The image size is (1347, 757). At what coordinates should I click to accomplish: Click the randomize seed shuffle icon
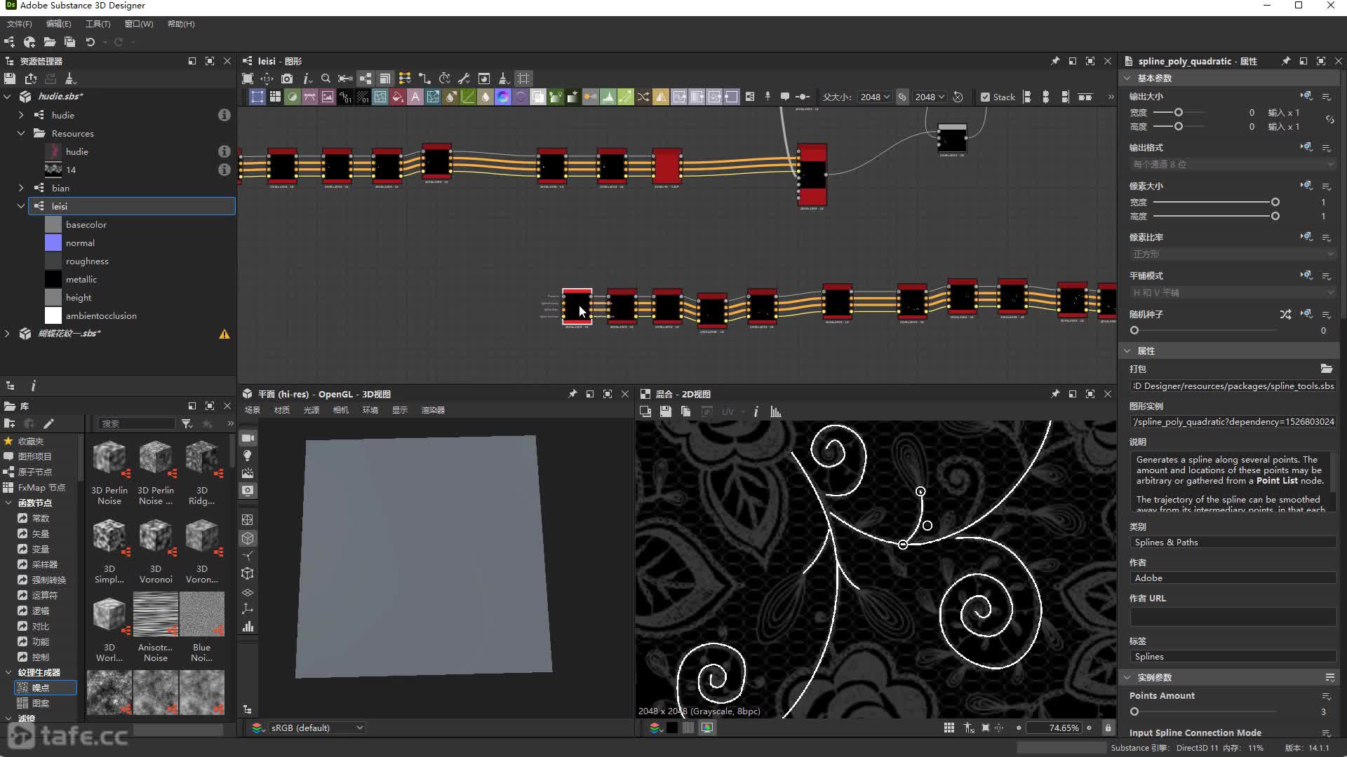click(x=1285, y=314)
